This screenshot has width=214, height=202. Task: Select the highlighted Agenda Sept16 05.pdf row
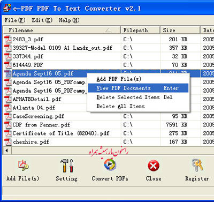coord(43,73)
